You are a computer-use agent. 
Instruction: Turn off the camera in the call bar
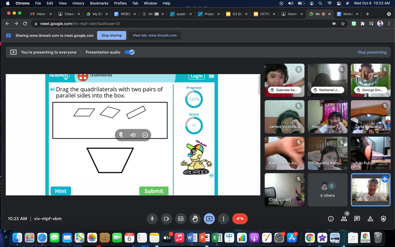(x=167, y=219)
